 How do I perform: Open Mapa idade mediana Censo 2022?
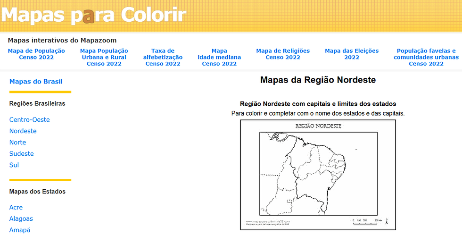219,57
